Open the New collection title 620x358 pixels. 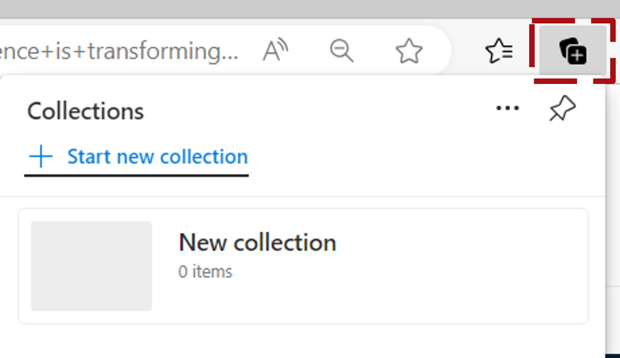(x=258, y=242)
